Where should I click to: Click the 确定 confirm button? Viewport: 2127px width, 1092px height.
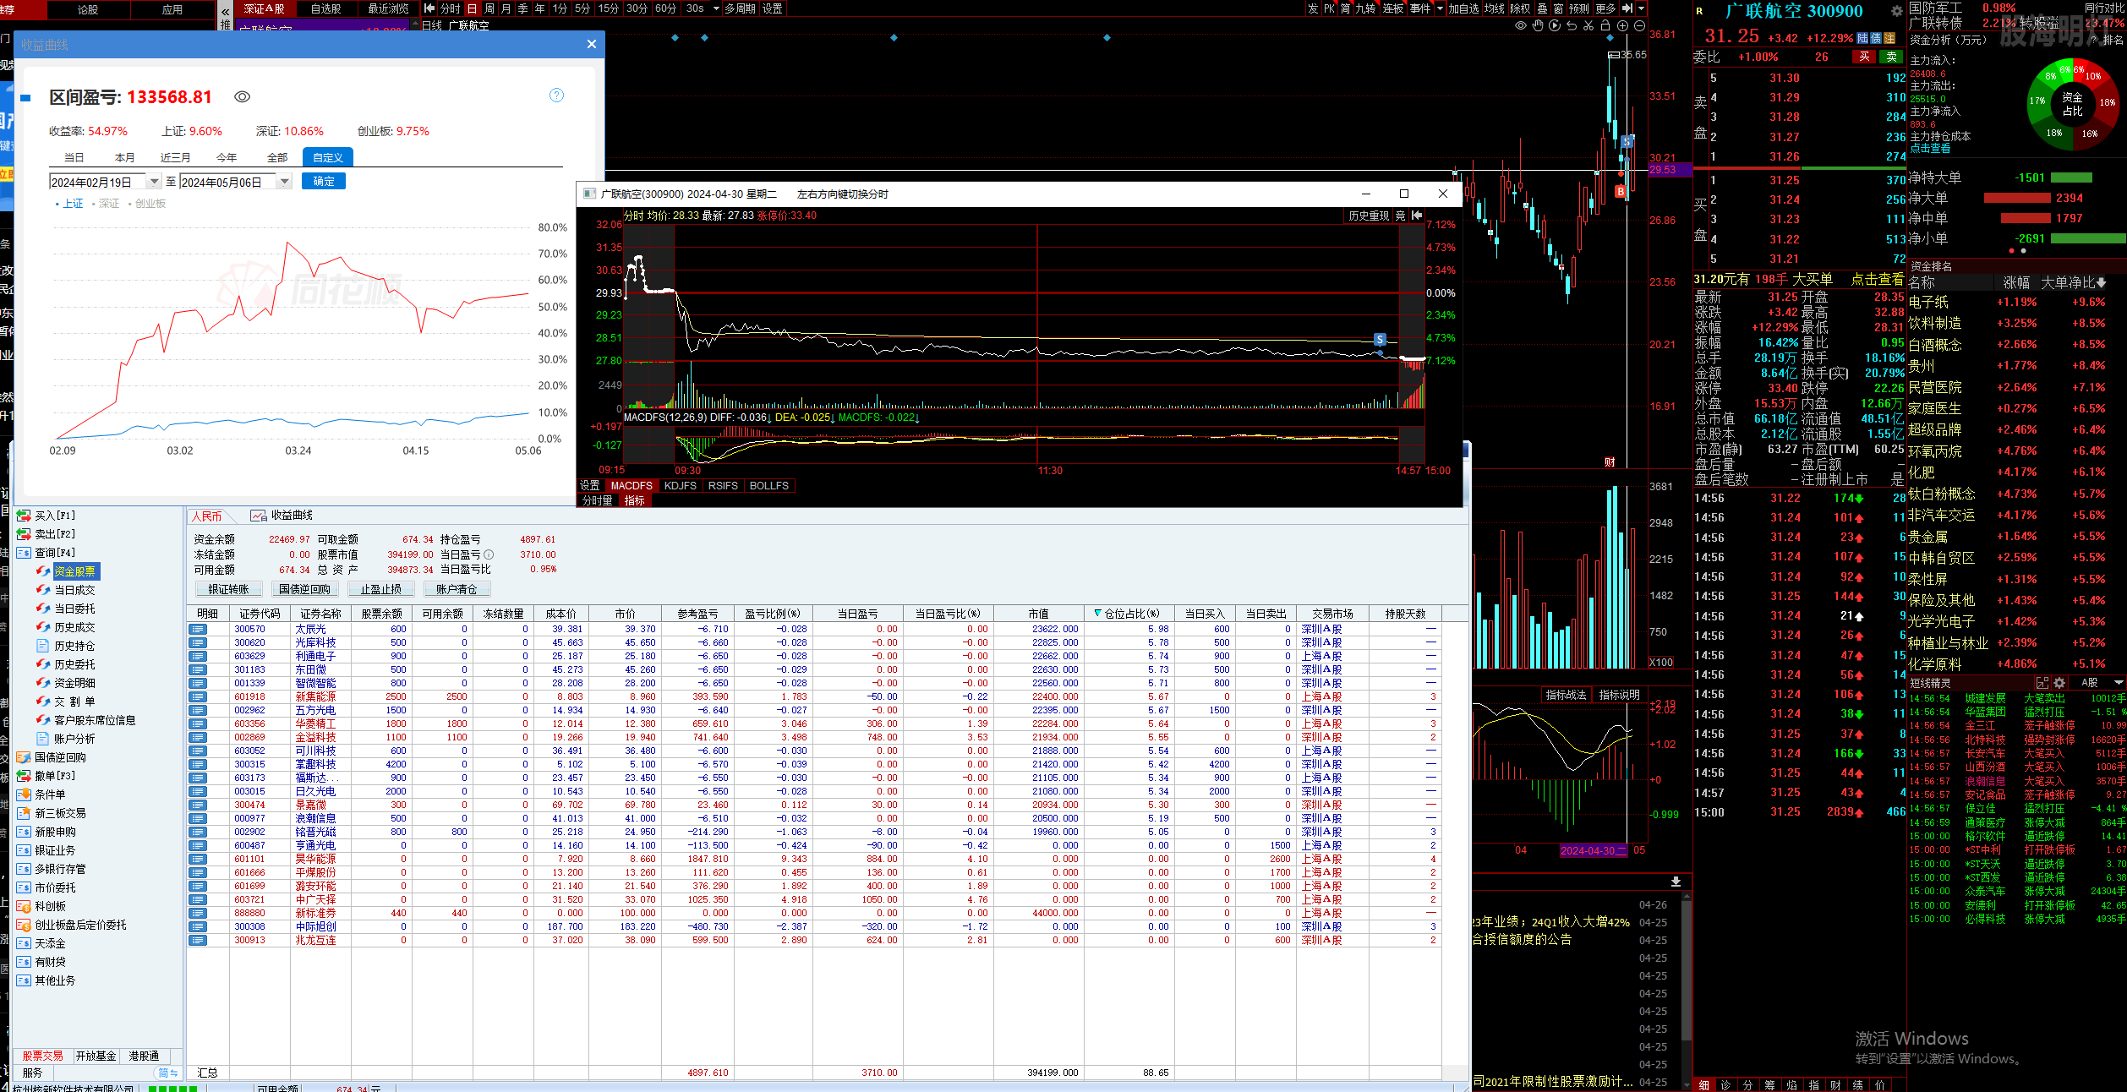click(x=324, y=182)
